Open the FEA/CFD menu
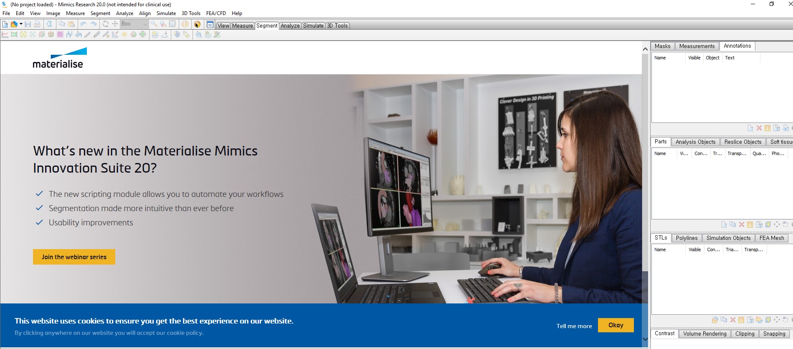The image size is (793, 349). [216, 13]
